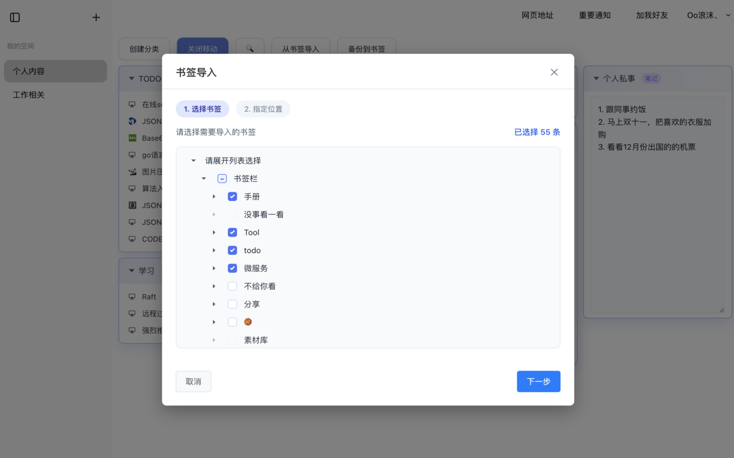
Task: Cancel the import with 取消
Action: click(193, 381)
